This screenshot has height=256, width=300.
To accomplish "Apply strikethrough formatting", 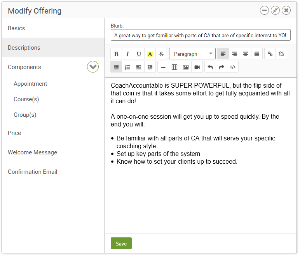I will point(161,54).
